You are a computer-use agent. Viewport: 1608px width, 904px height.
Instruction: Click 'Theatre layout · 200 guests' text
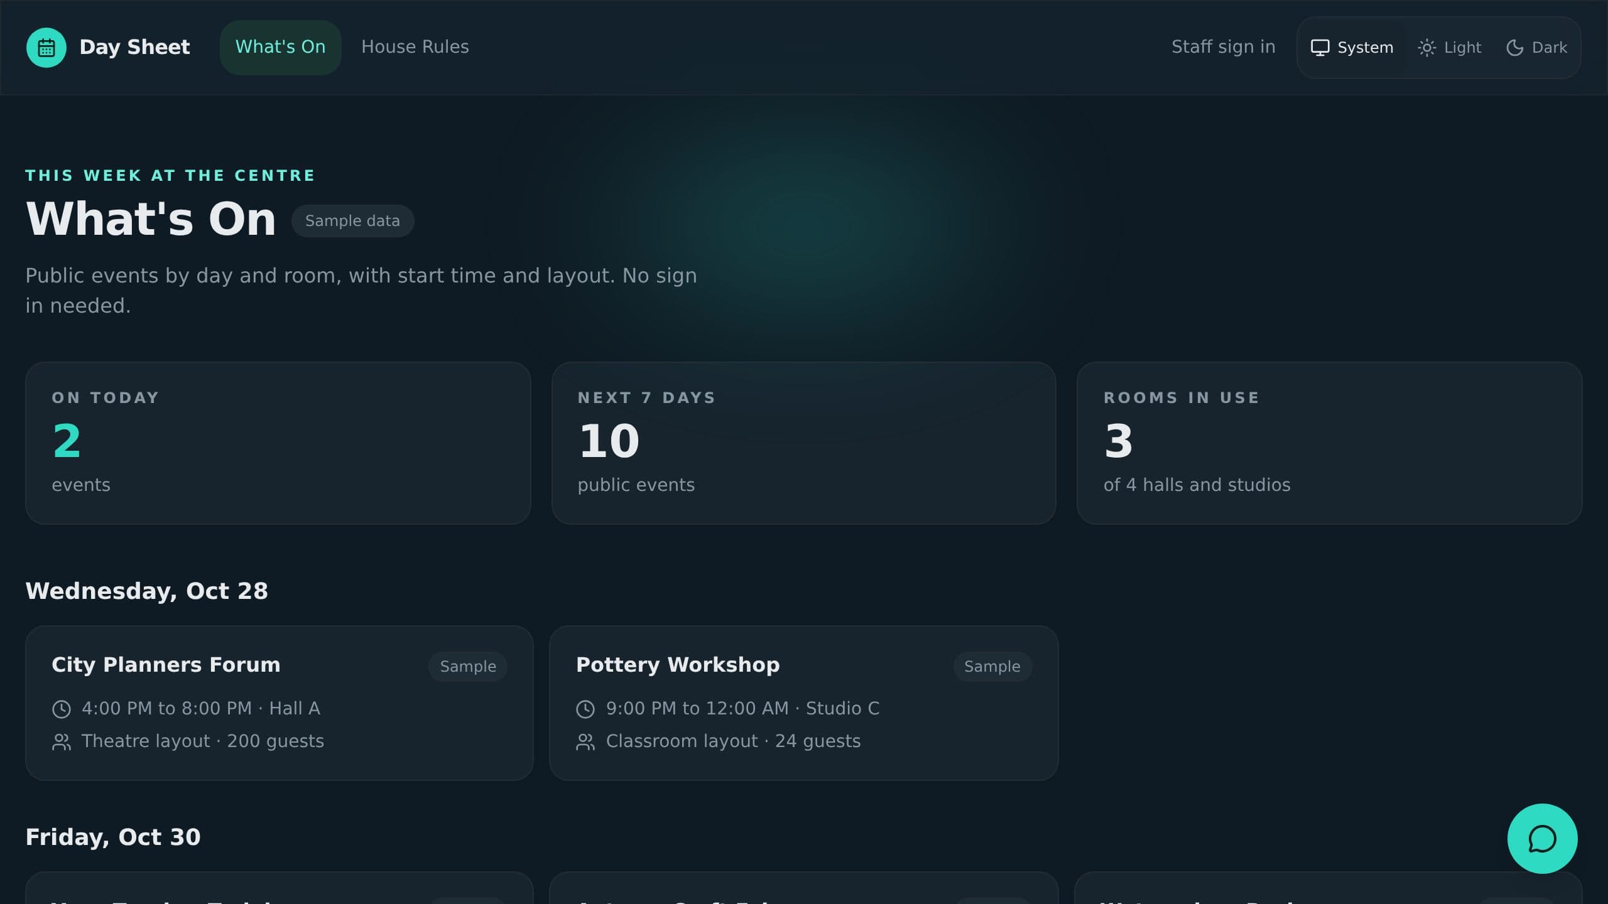pyautogui.click(x=203, y=741)
